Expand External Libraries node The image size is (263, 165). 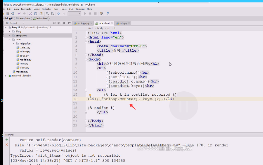coord(6,76)
